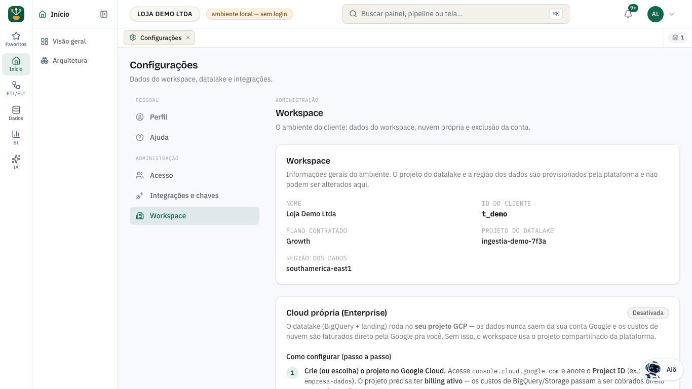
Task: Click the AL user avatar
Action: click(x=656, y=14)
